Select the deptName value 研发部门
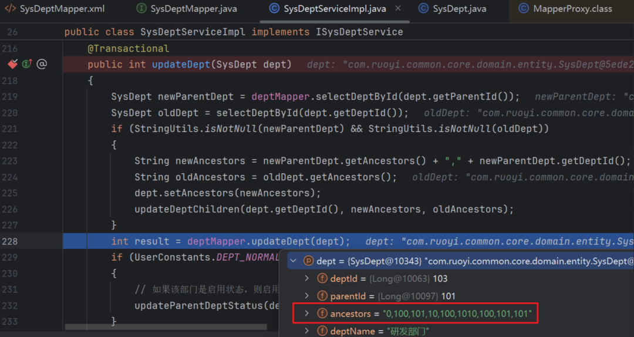Viewport: 634px width, 337px height. pos(408,331)
